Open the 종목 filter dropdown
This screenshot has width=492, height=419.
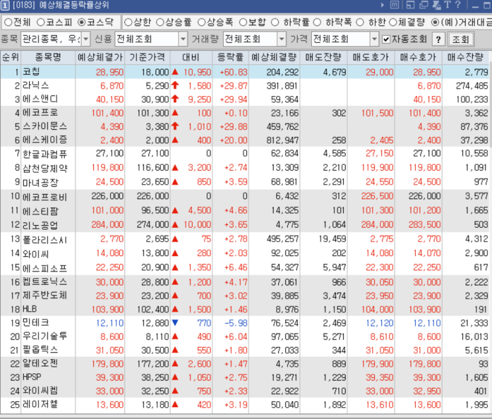pyautogui.click(x=85, y=40)
